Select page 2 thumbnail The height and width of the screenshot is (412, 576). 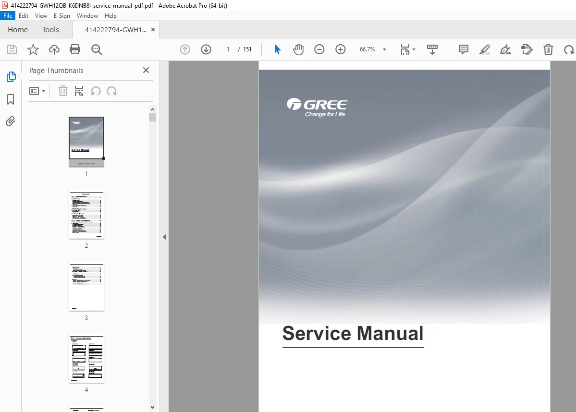(x=86, y=214)
